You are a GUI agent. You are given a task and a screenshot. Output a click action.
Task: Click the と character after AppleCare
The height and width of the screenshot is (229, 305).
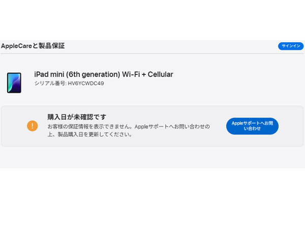pyautogui.click(x=35, y=46)
